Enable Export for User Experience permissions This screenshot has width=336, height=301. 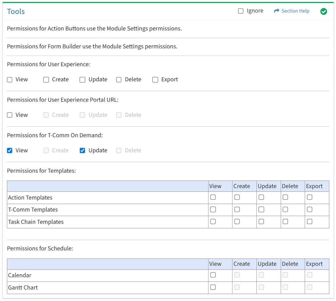point(155,80)
